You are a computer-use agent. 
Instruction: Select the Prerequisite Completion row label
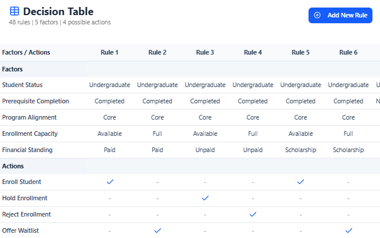[x=35, y=101]
